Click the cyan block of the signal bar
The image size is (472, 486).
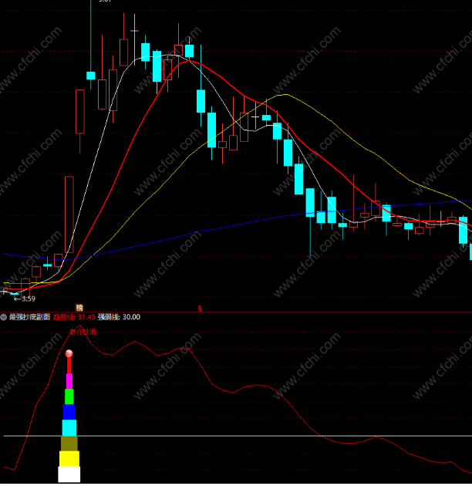(69, 428)
